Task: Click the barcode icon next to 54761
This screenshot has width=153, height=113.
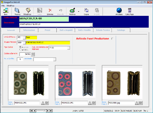Action: point(33,54)
